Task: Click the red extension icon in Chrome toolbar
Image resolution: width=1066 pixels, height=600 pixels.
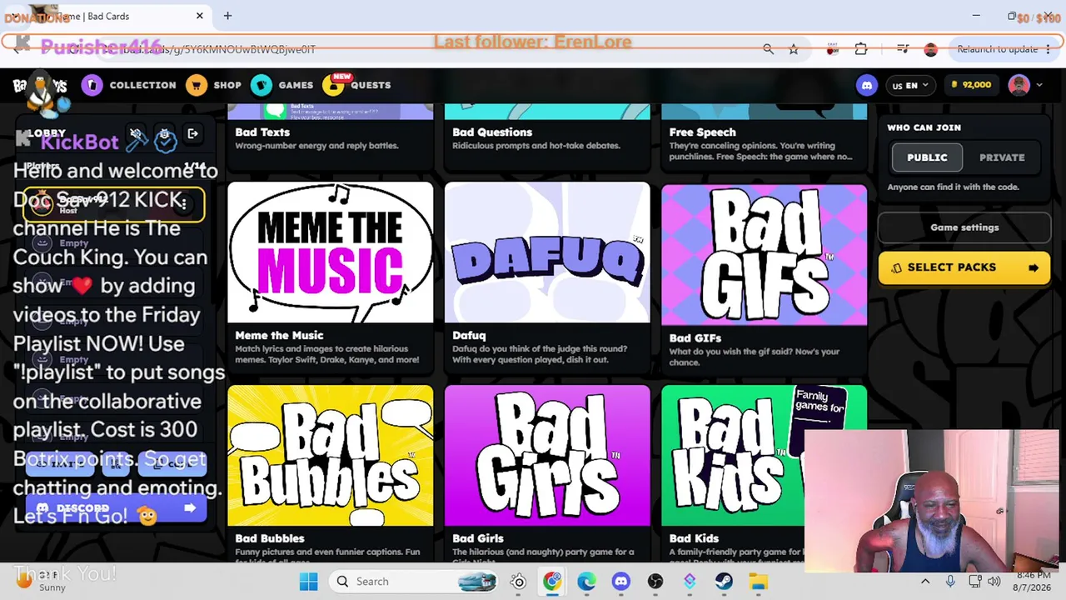Action: pyautogui.click(x=832, y=49)
